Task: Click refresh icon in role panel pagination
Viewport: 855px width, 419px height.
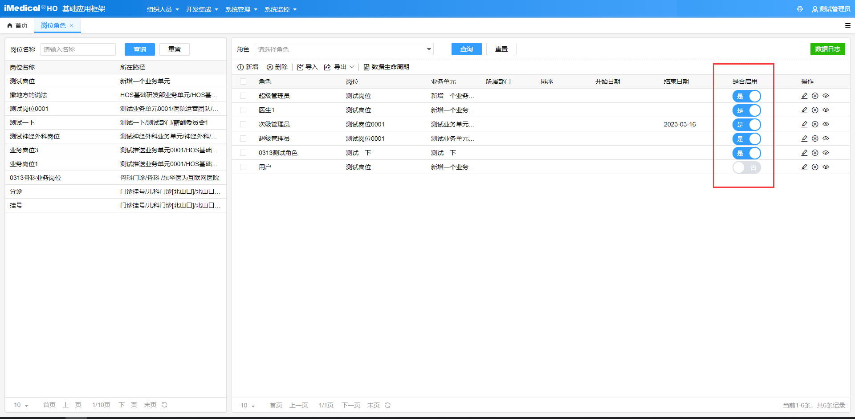Action: (387, 405)
